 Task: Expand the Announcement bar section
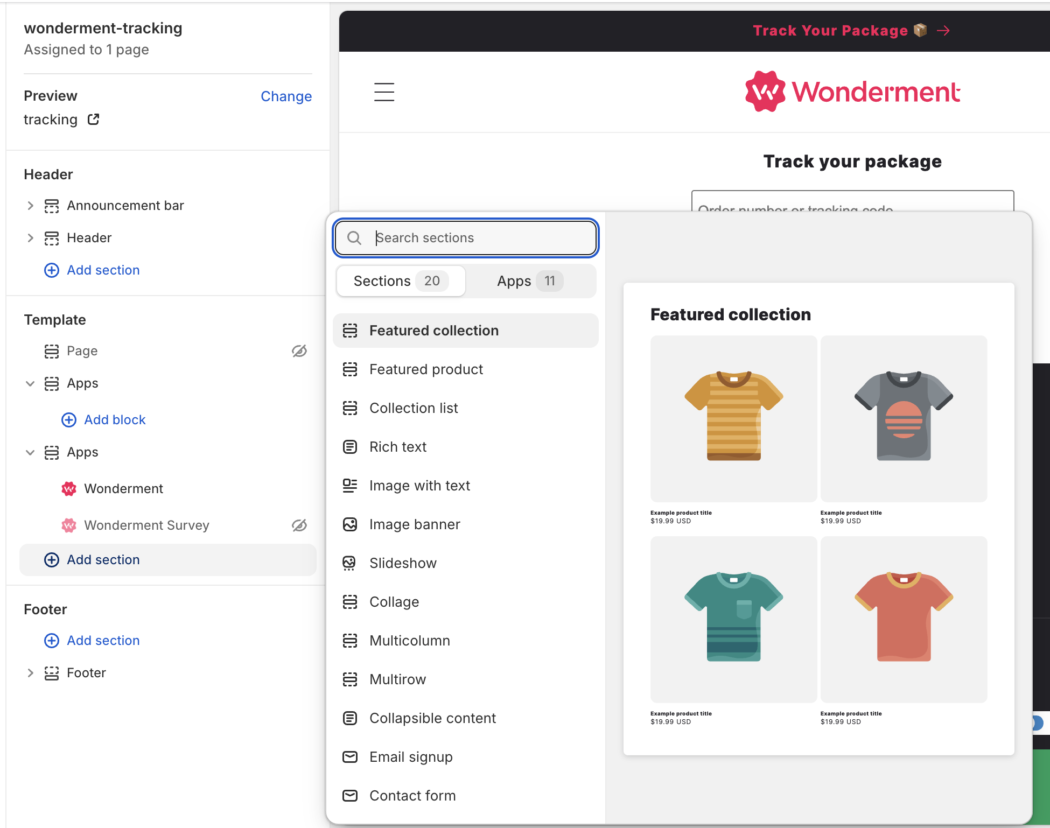pos(31,206)
